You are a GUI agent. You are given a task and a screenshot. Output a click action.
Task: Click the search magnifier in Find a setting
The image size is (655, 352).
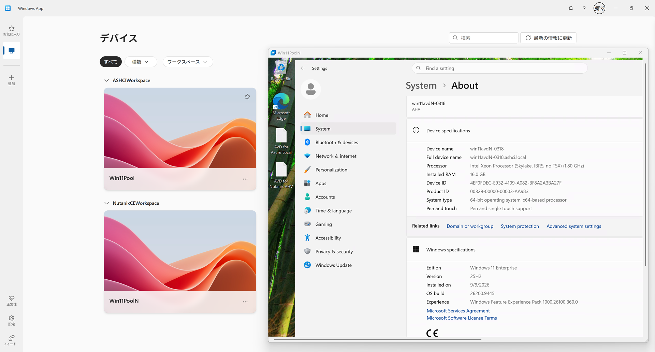[419, 68]
